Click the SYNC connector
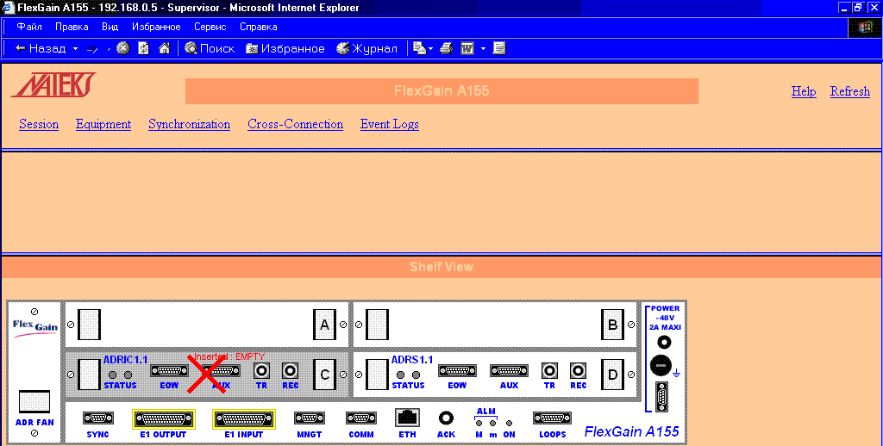Viewport: 883px width, 446px height. (98, 418)
